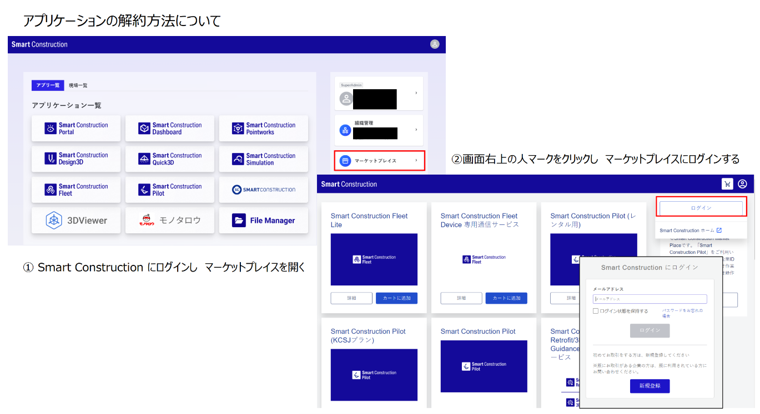Open the Smart Construction Portal app tile
Viewport: 760px width, 414px height.
(x=76, y=129)
